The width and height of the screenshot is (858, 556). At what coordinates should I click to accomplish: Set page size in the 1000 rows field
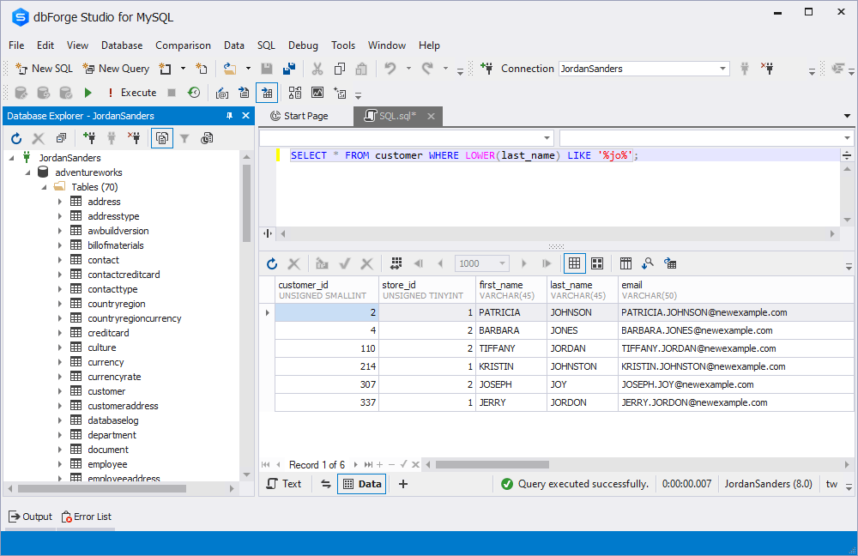(482, 263)
